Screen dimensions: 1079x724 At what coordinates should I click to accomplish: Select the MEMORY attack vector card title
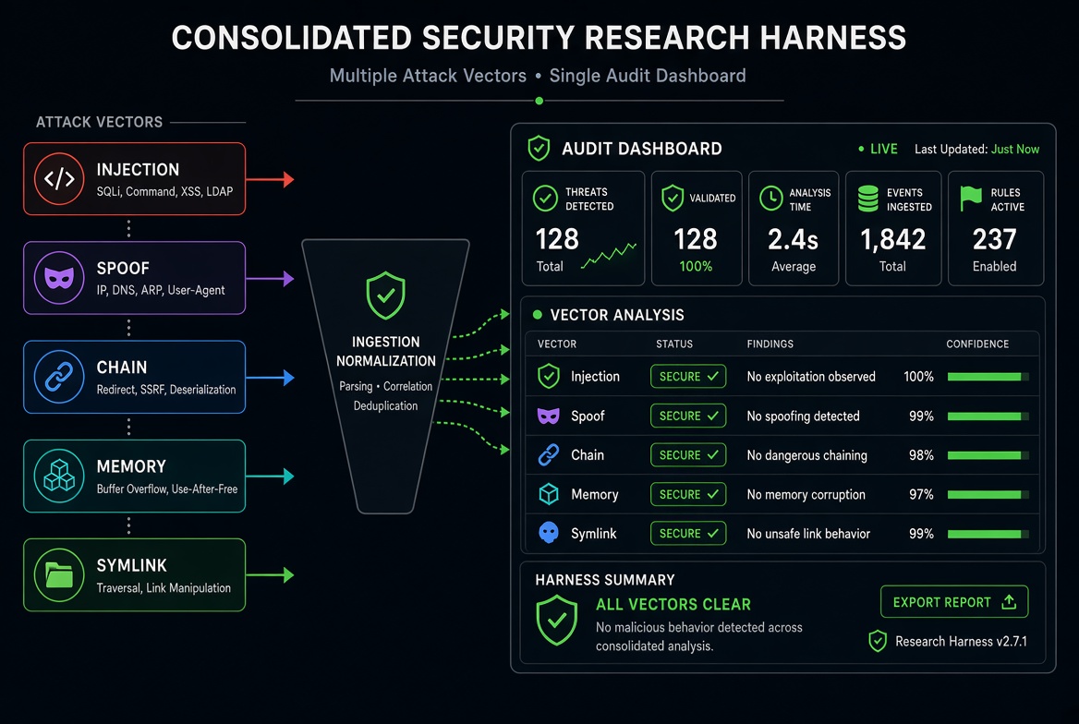(131, 466)
